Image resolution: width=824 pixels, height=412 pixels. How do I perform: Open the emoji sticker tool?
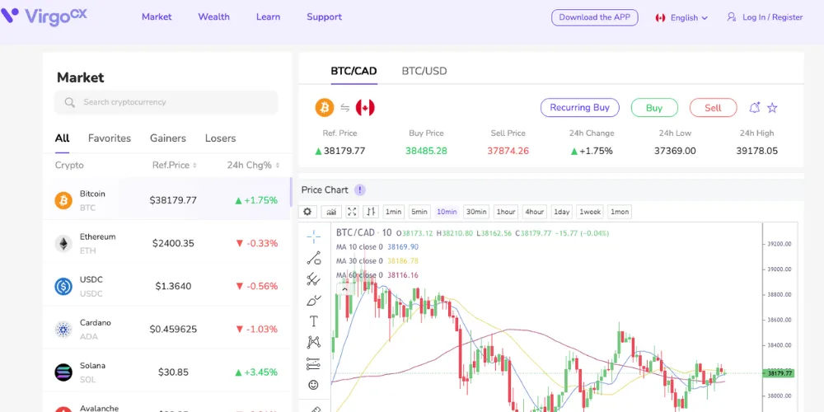tap(313, 385)
